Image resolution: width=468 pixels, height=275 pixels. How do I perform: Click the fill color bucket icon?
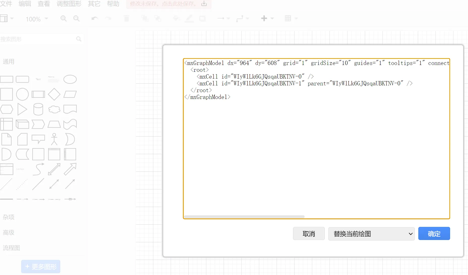pyautogui.click(x=177, y=18)
